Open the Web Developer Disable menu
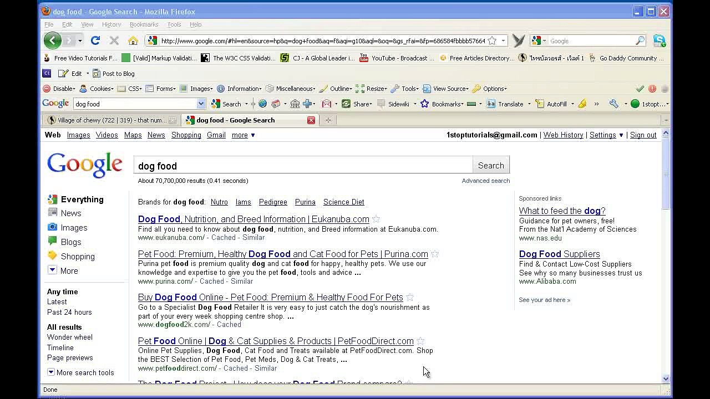The width and height of the screenshot is (710, 399). 59,89
